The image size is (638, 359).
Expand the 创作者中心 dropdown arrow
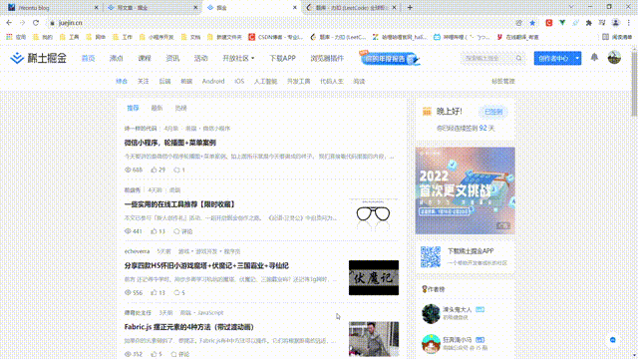[x=577, y=58]
